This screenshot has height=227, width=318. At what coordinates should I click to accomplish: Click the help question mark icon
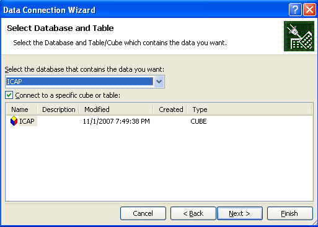click(295, 10)
